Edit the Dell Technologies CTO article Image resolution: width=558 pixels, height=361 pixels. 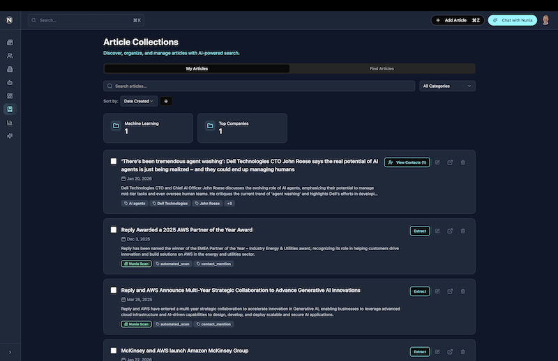437,162
